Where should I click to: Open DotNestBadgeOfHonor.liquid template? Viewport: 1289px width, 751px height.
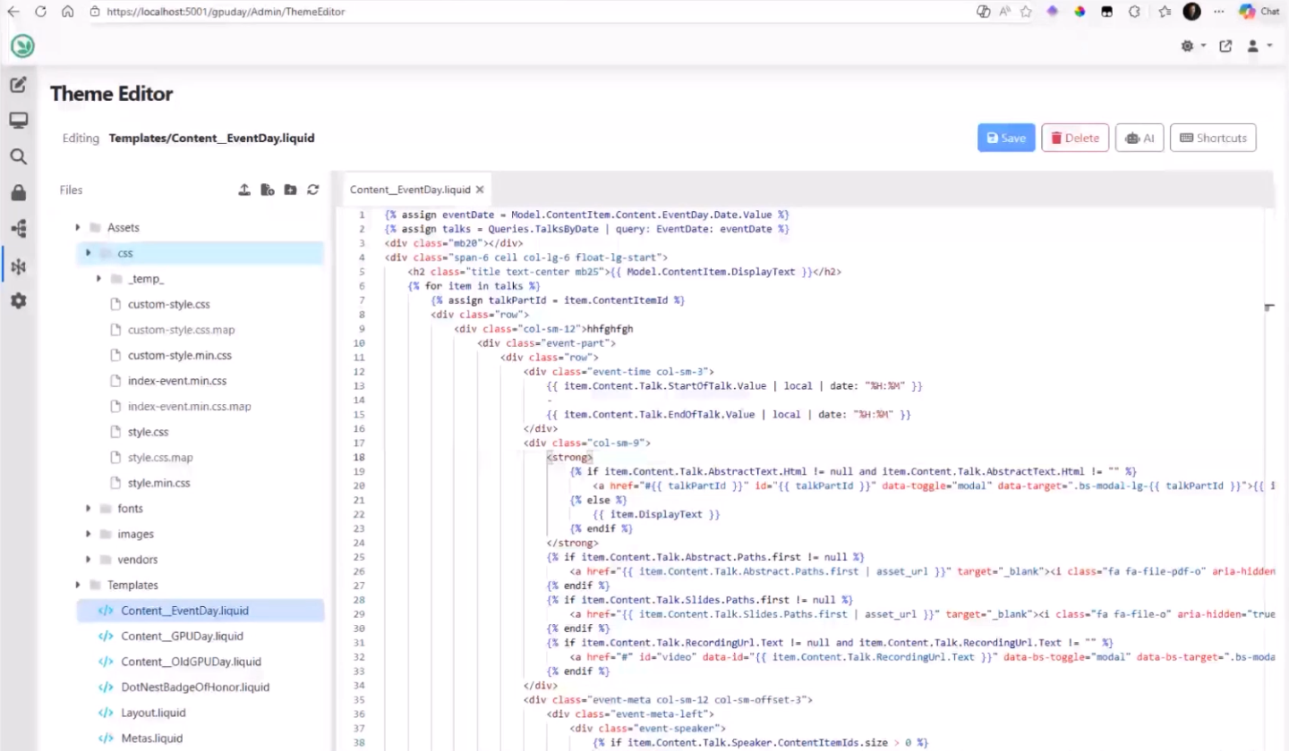tap(195, 688)
